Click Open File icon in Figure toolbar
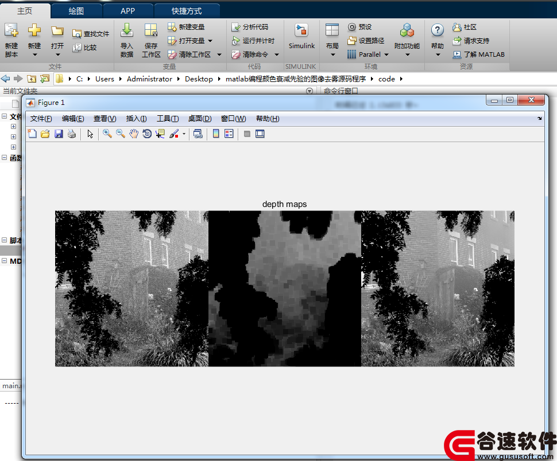 click(x=45, y=134)
